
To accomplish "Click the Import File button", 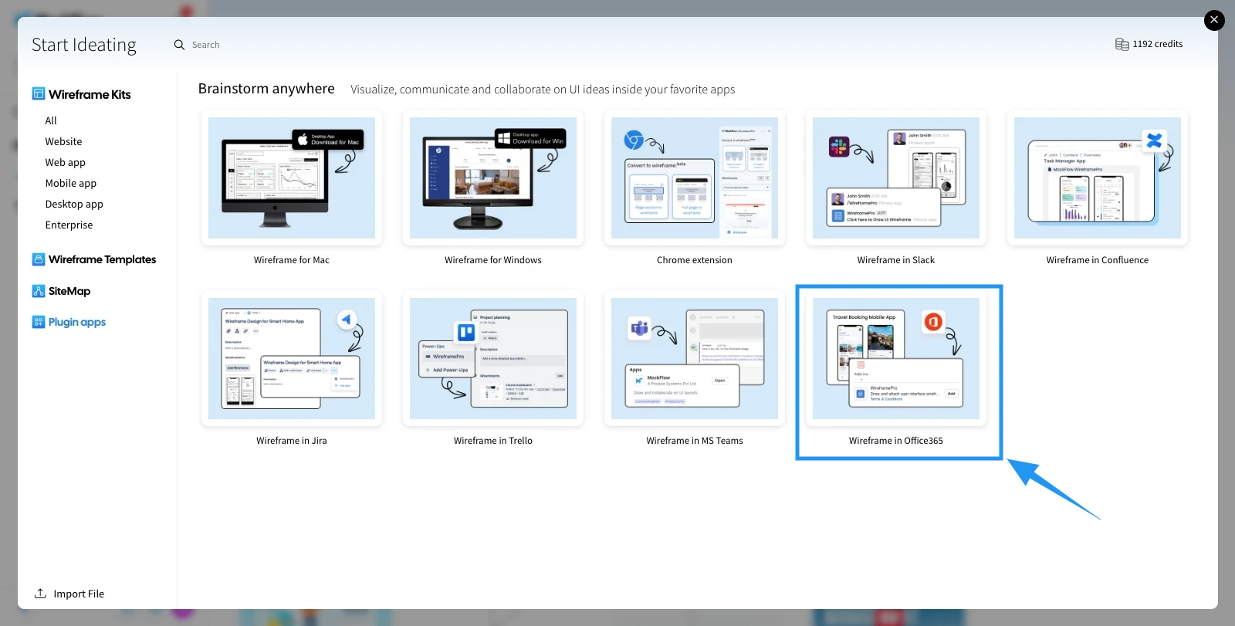I will point(69,594).
